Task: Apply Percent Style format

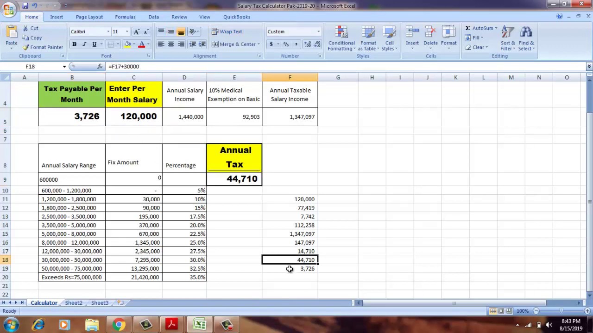Action: (x=286, y=44)
